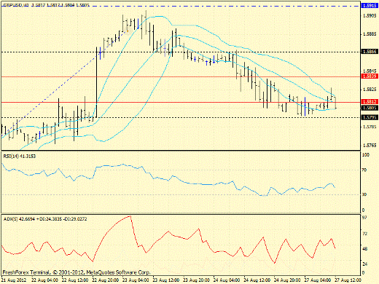Select the red 1.5839 price level tag

click(370, 76)
